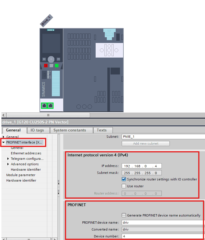The image size is (205, 240).
Task: Enable Generate PROFINET device name automatically
Action: click(124, 215)
